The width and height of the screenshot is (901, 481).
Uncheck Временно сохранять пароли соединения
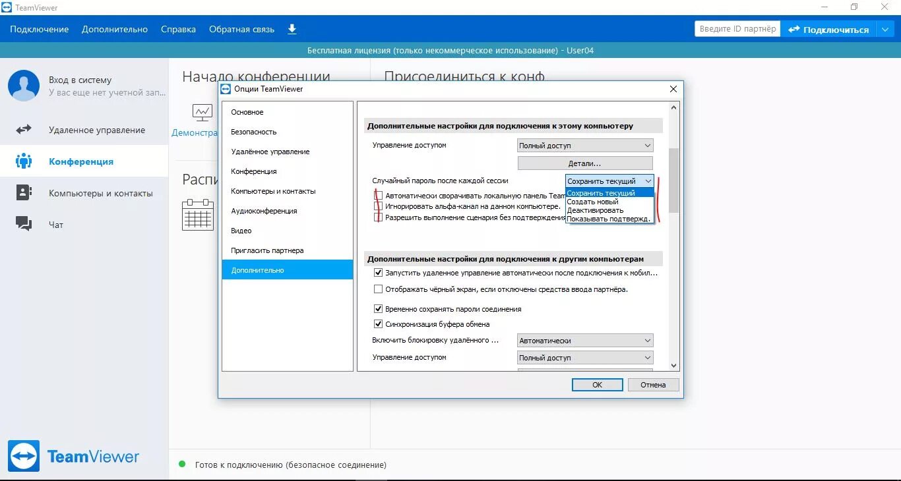pos(379,308)
